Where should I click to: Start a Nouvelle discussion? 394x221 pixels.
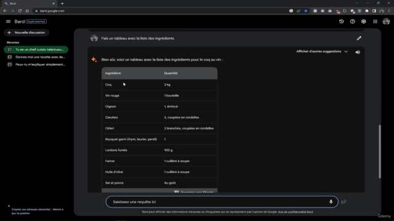(x=26, y=33)
